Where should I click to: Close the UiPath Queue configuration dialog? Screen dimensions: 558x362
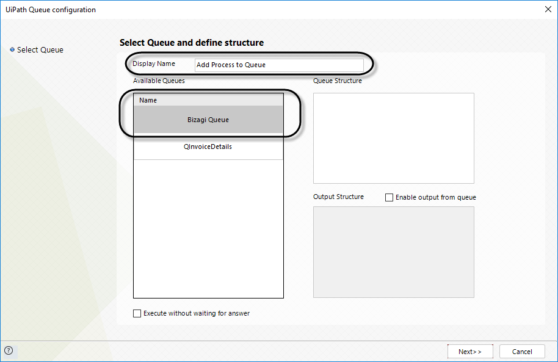(548, 9)
